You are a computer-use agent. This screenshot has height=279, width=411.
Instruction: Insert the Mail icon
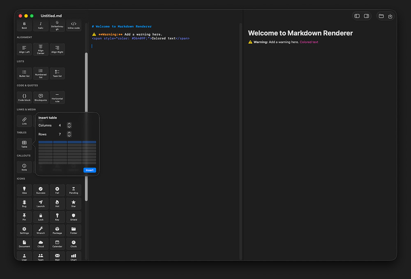click(x=57, y=256)
